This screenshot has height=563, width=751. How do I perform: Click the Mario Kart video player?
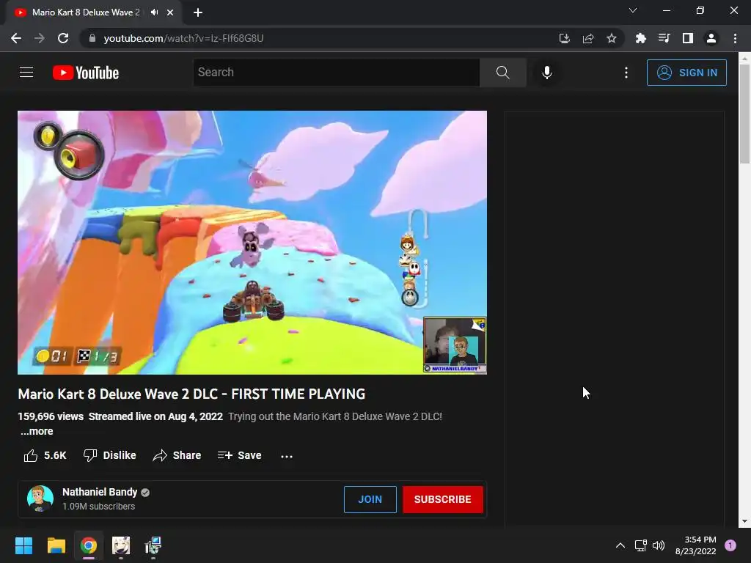pyautogui.click(x=252, y=242)
